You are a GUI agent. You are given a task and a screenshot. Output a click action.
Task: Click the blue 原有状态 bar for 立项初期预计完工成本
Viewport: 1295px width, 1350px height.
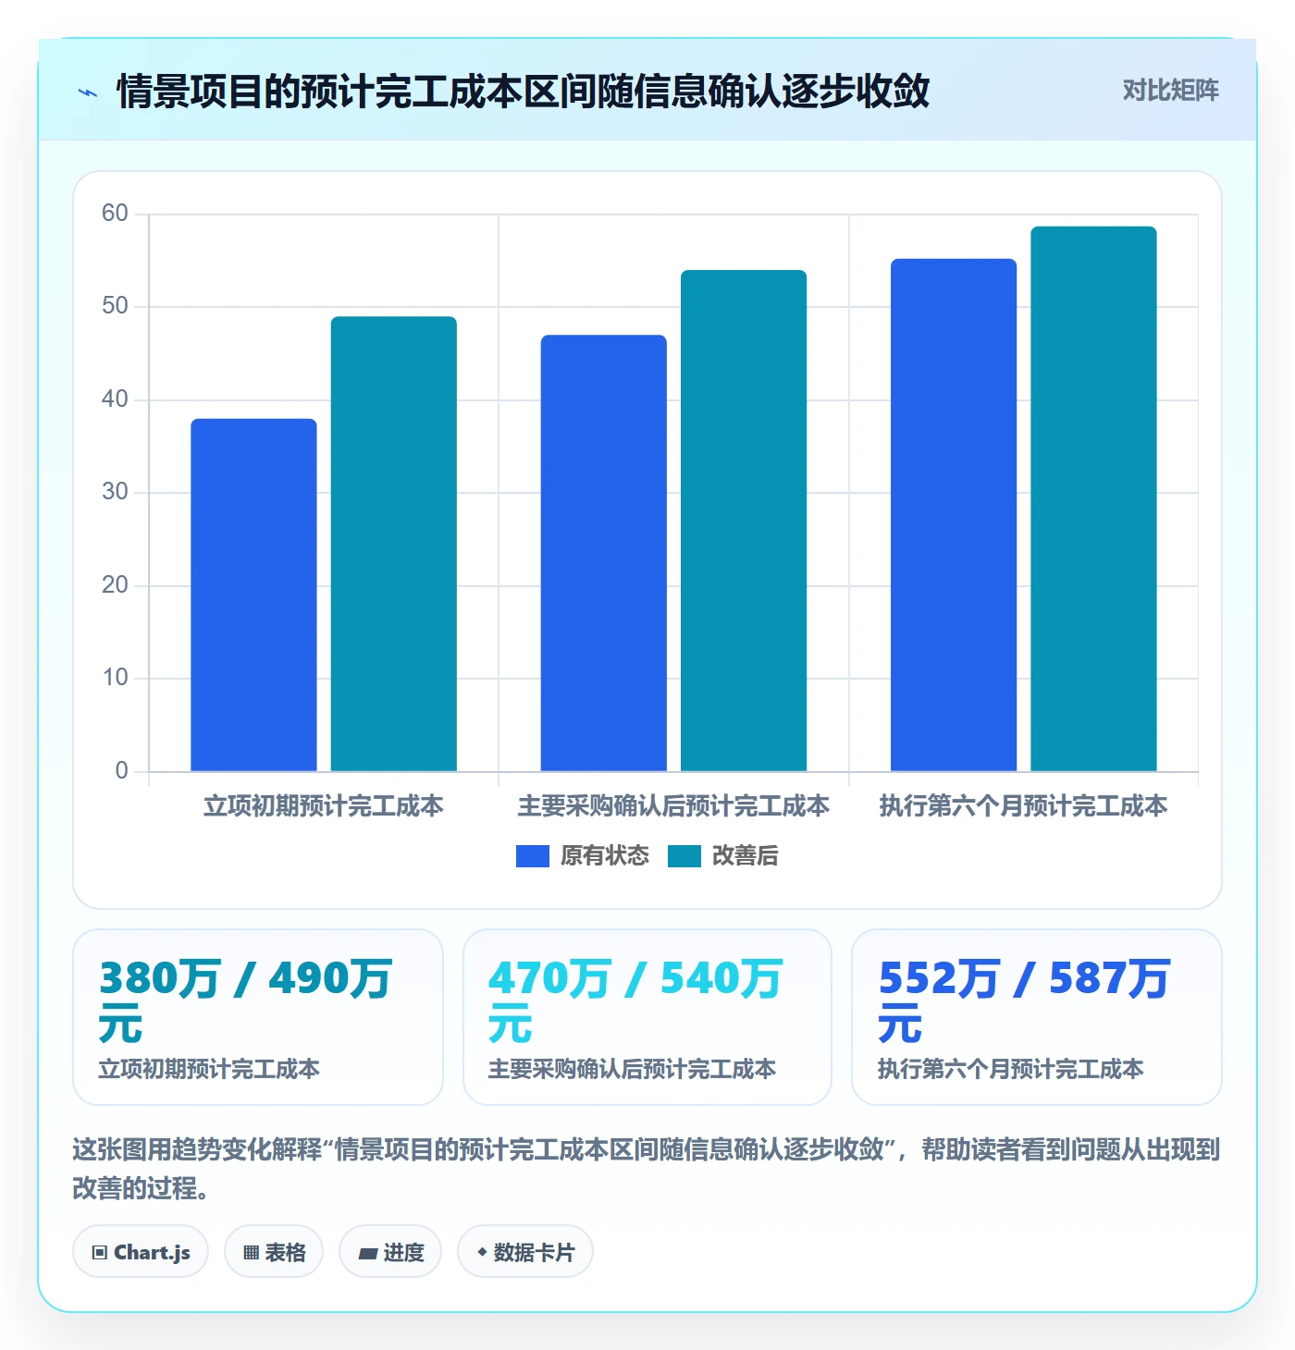click(x=253, y=595)
